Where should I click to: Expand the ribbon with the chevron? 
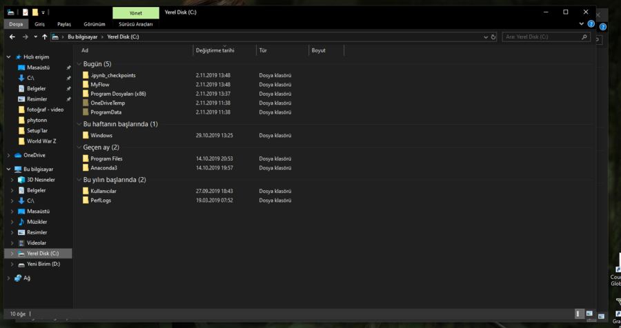point(582,23)
